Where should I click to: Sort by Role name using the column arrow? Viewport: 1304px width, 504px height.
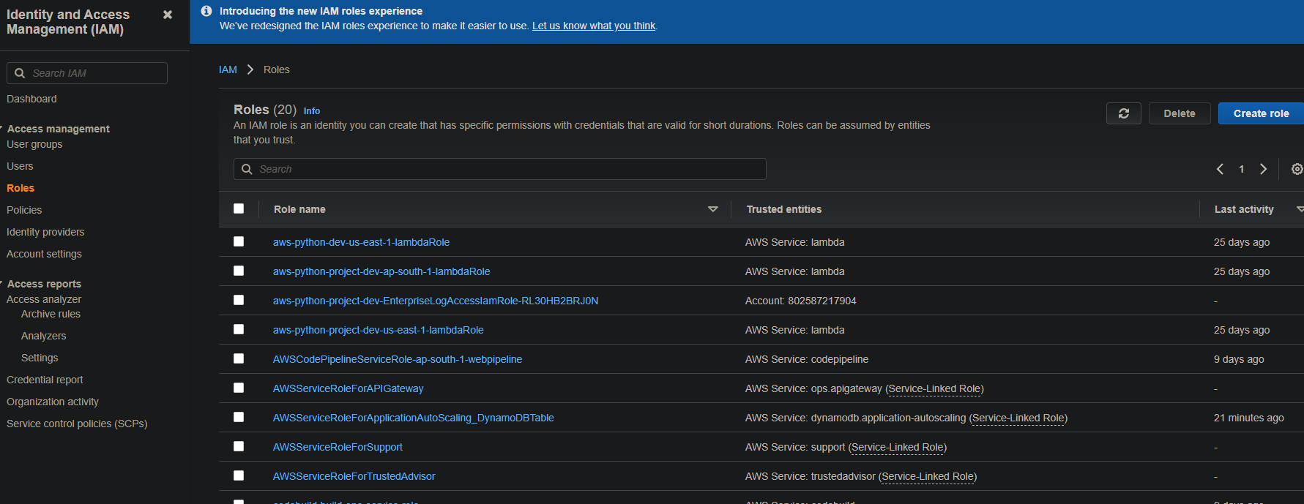[713, 209]
